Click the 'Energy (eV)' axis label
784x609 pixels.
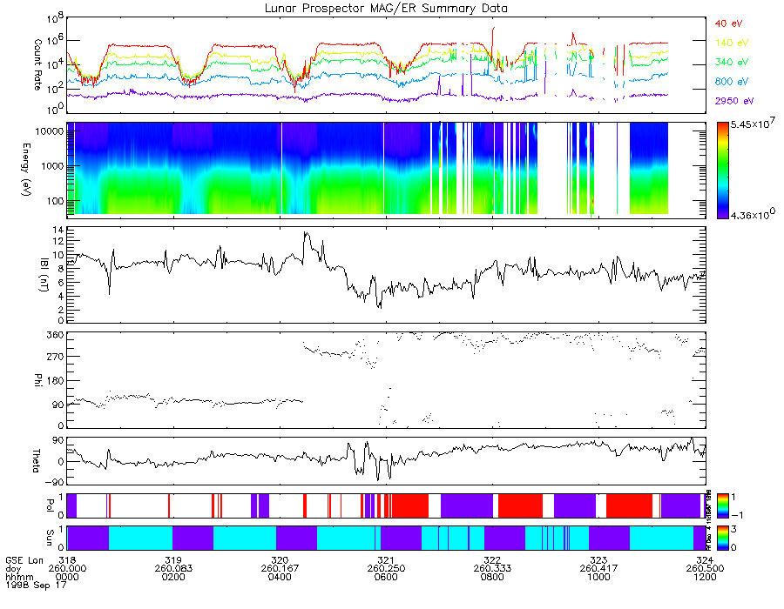pyautogui.click(x=25, y=170)
